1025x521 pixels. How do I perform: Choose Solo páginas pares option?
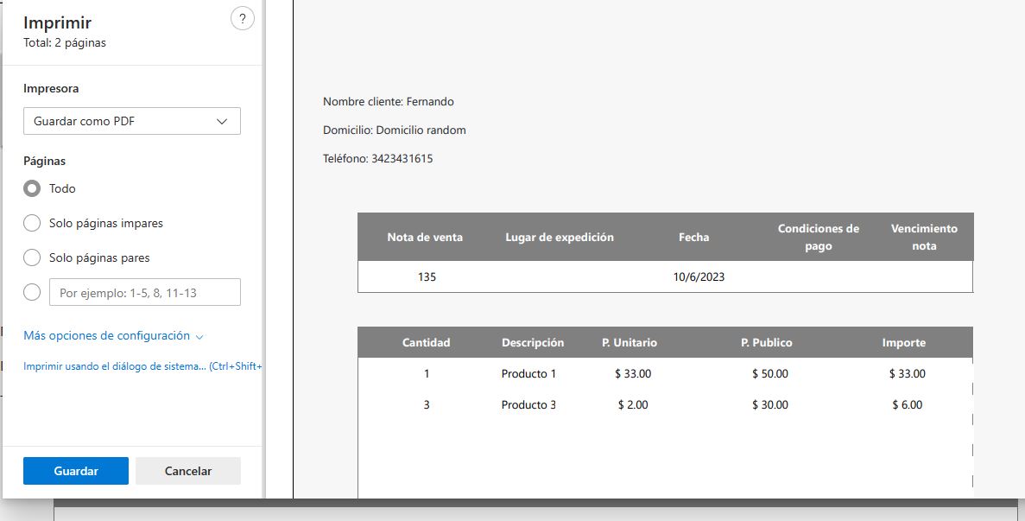32,257
